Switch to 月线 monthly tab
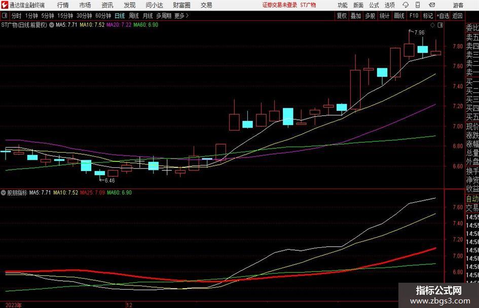The width and height of the screenshot is (479, 308). [x=148, y=16]
